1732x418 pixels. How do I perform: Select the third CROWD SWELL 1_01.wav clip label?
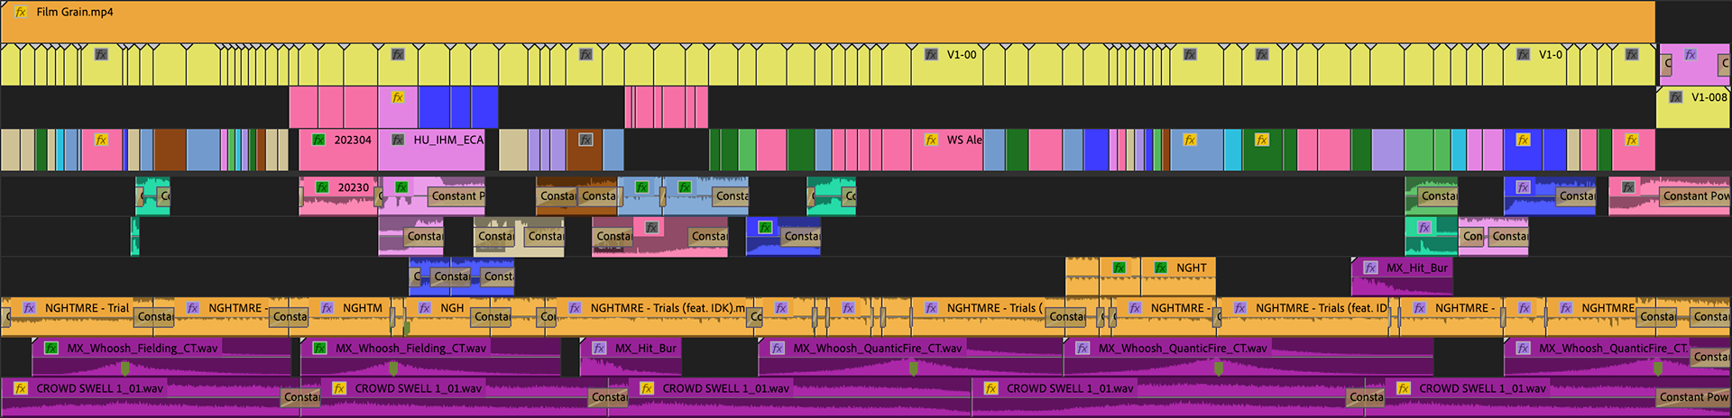tap(725, 388)
